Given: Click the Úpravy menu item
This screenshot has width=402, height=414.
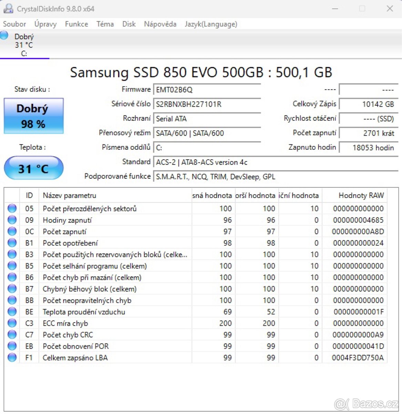Looking at the screenshot, I should [x=45, y=24].
